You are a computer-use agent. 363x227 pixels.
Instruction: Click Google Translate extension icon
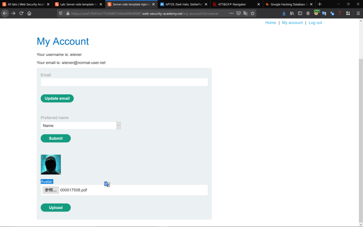pyautogui.click(x=324, y=13)
